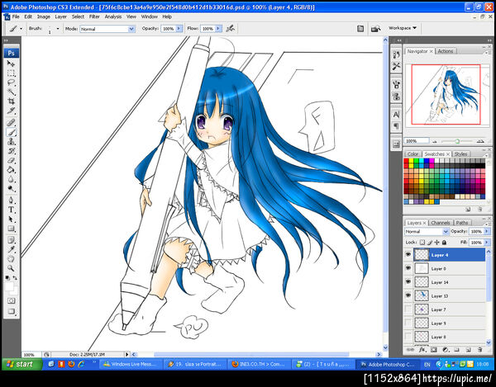Delete layer with trash icon
Screen dimensions: 496x387
(479, 350)
